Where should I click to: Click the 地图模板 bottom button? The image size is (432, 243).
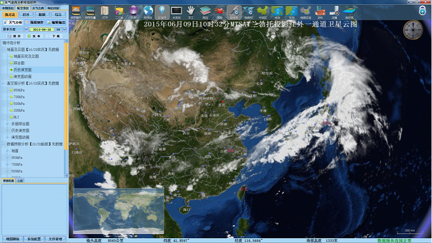pyautogui.click(x=13, y=239)
